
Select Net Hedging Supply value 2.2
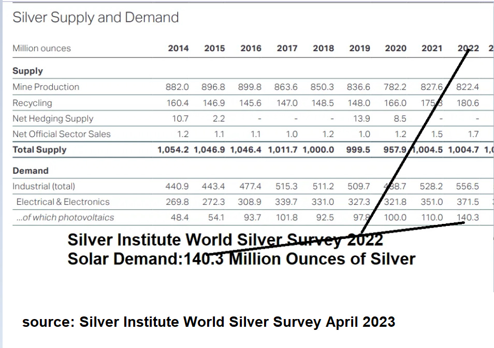point(219,118)
